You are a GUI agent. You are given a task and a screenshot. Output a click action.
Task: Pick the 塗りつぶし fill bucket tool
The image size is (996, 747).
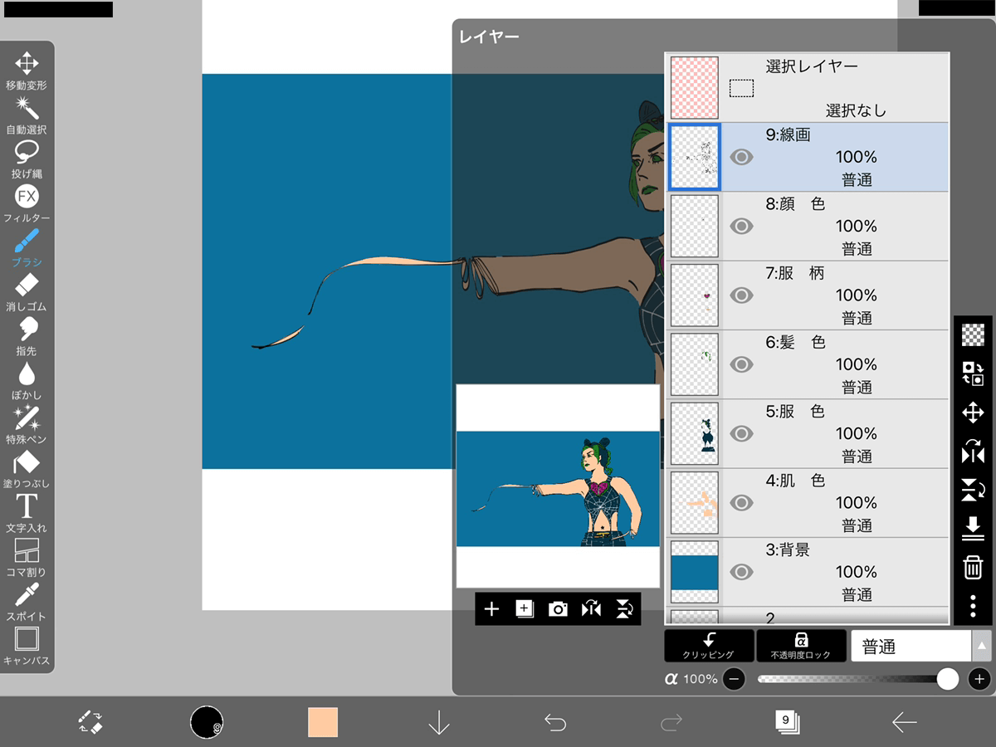(27, 469)
